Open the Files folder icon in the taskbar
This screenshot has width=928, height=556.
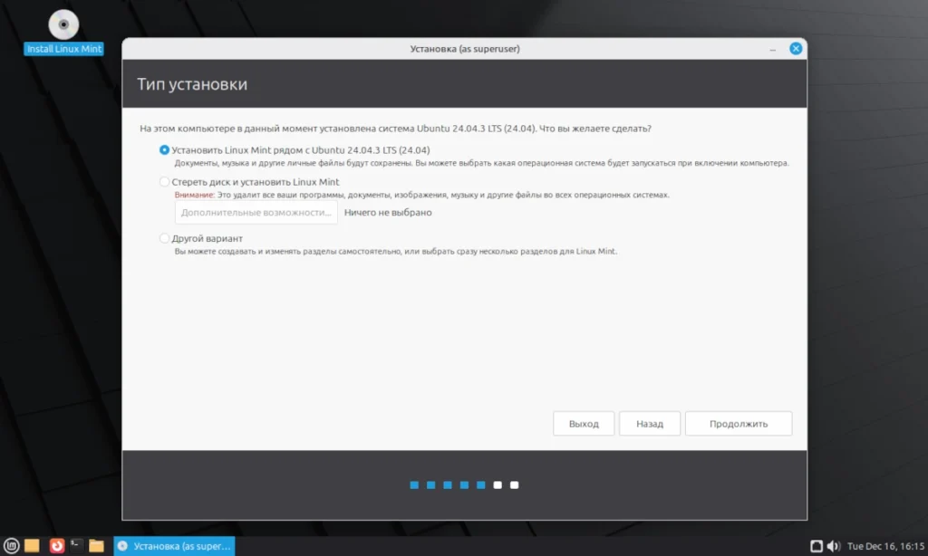coord(96,545)
